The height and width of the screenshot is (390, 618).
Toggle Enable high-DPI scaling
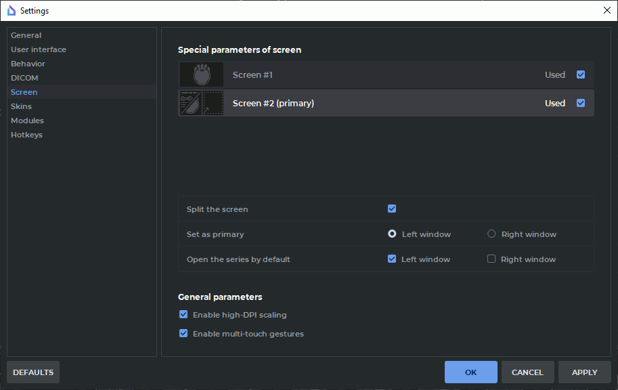pyautogui.click(x=183, y=314)
